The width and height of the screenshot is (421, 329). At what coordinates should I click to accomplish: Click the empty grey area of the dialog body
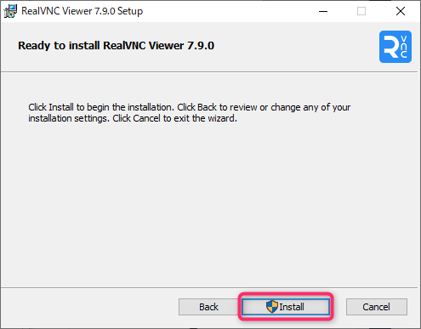pyautogui.click(x=210, y=204)
